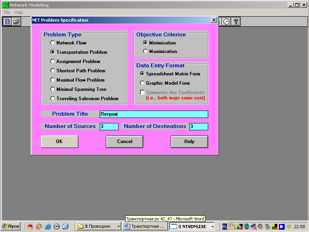Click the RU language indicator in tray
The height and width of the screenshot is (232, 309).
[225, 227]
